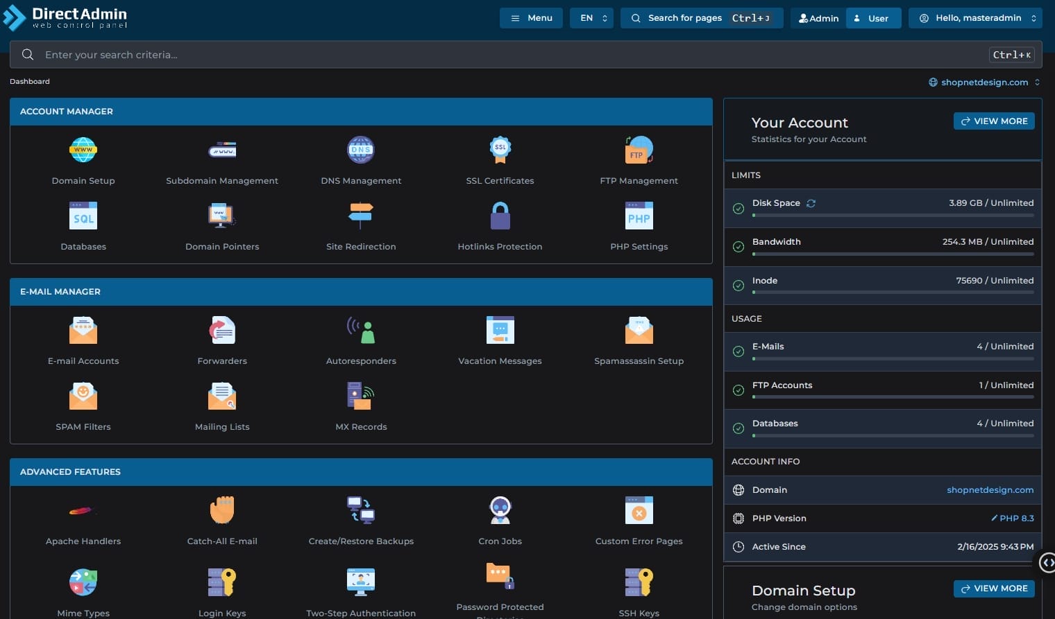Open DNS Management
Viewport: 1055px width, 619px height.
[361, 150]
